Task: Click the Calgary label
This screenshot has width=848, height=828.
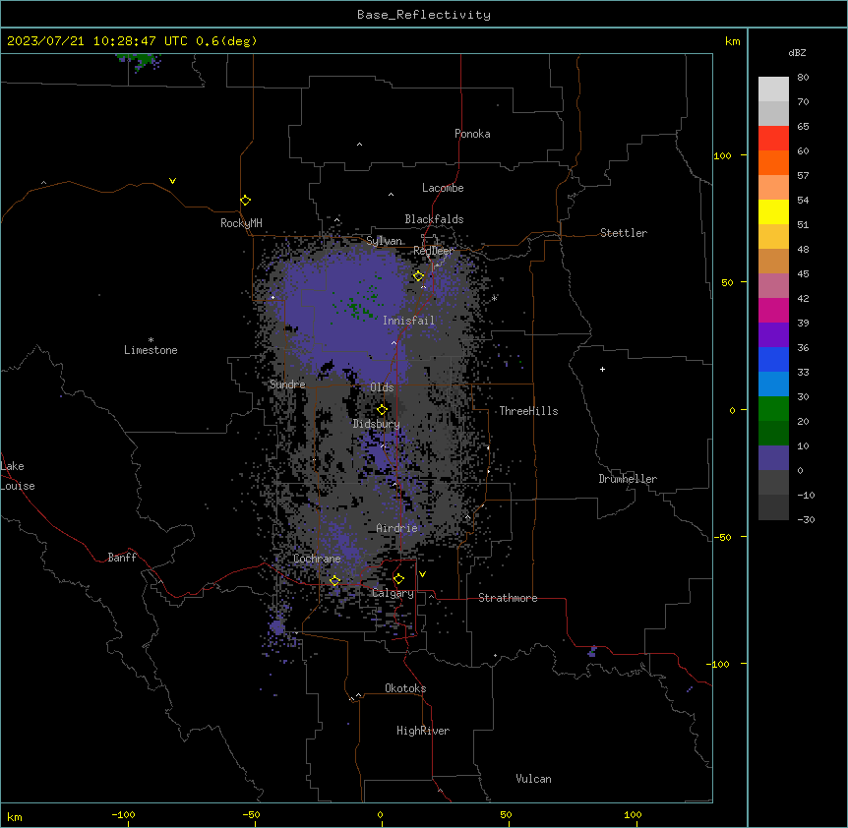Action: click(393, 593)
